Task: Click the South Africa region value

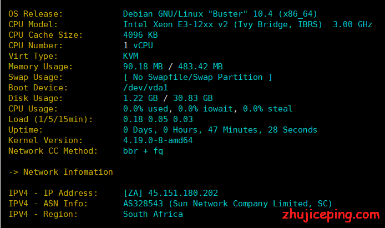Action: (x=153, y=214)
